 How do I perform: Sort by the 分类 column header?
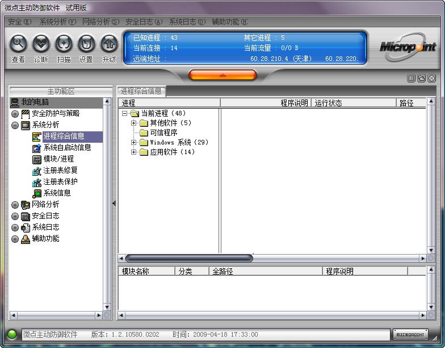coord(192,271)
